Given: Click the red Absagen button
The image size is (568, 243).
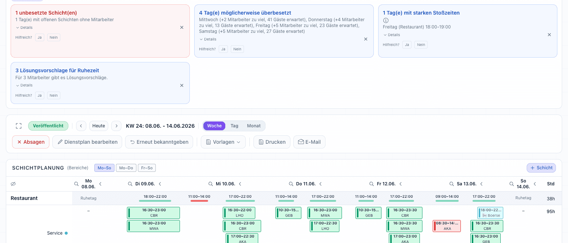Looking at the screenshot, I should [x=31, y=142].
